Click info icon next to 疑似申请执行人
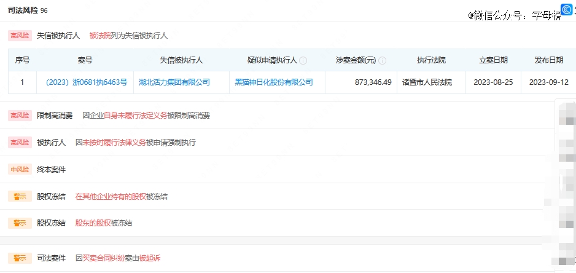Image resolution: width=576 pixels, height=273 pixels. (303, 61)
